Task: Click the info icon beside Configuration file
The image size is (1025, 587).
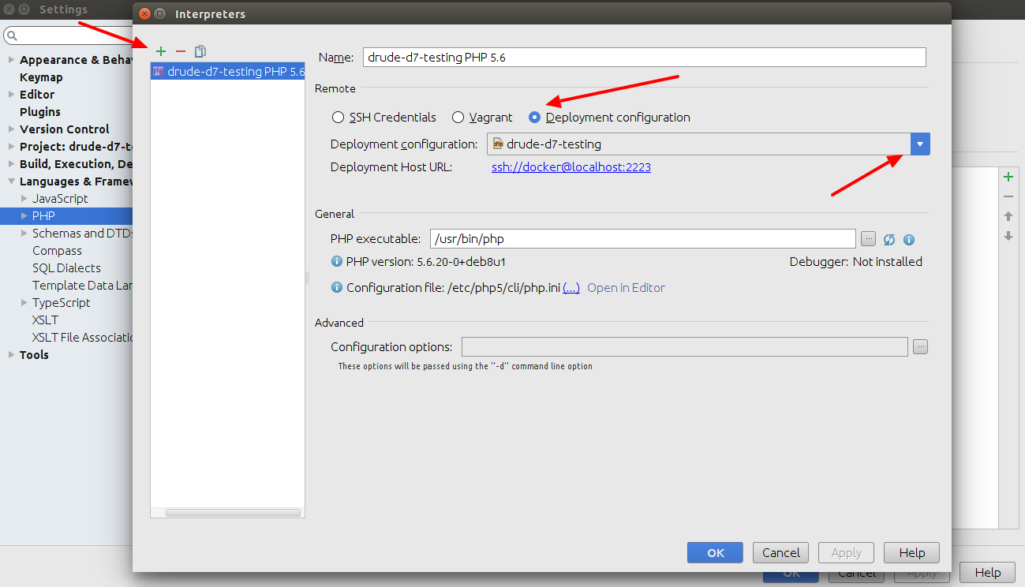Action: tap(337, 288)
